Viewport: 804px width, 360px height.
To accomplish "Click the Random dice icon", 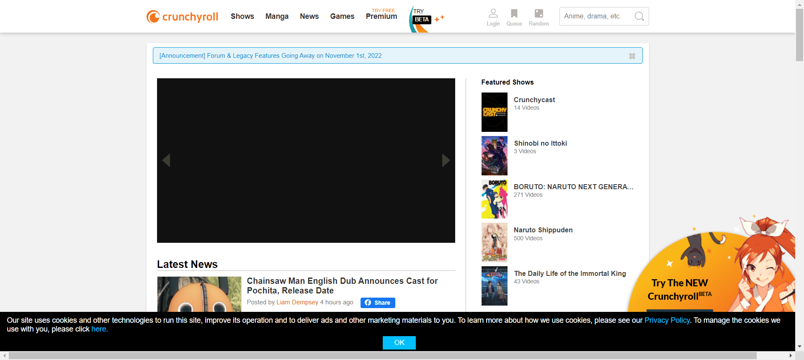I will 539,18.
